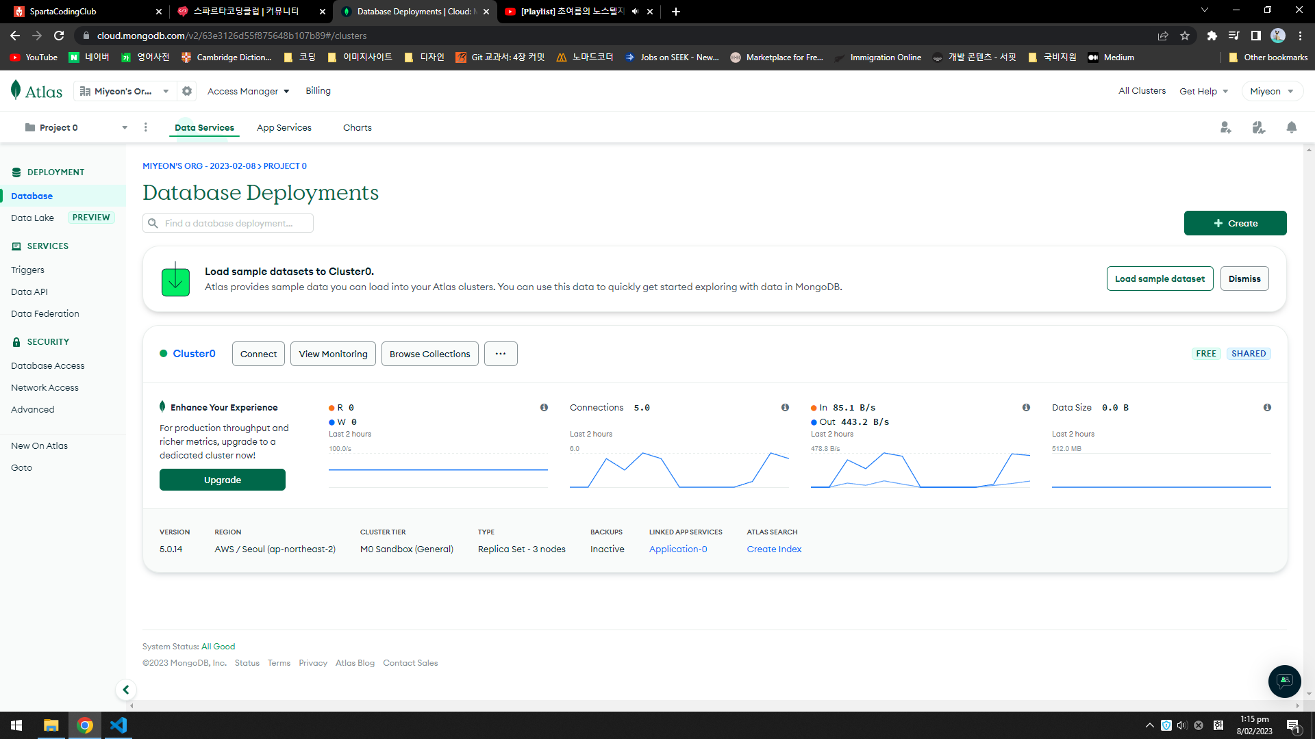1315x739 pixels.
Task: Open Cluster0 more options ellipsis
Action: click(x=501, y=354)
